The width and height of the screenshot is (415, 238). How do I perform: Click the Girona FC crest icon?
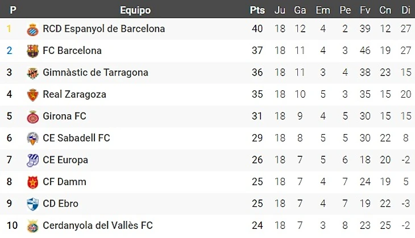coord(32,116)
